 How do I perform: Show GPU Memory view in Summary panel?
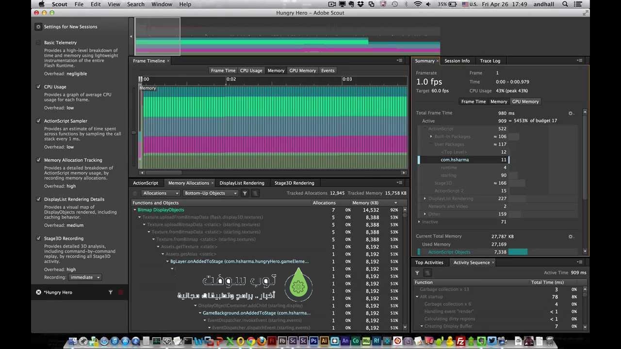pos(525,101)
